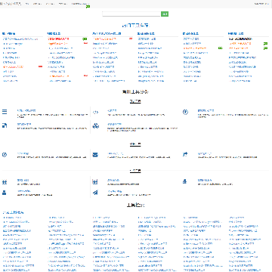
Task: Open the rightmost link in the top navigation bar
Action: (x=261, y=4)
